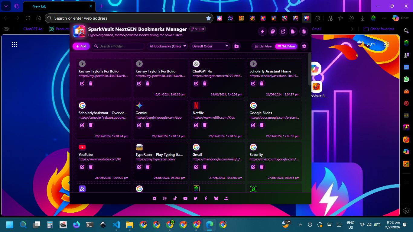Select the Grid View toggle
The image size is (413, 232).
point(286,46)
